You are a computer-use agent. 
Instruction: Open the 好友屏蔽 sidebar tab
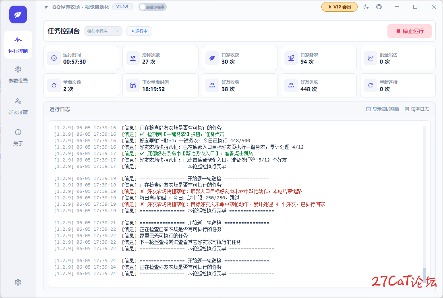pyautogui.click(x=18, y=106)
